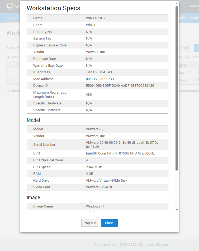Select RAM value 4 GB
The image size is (199, 251).
point(89,174)
